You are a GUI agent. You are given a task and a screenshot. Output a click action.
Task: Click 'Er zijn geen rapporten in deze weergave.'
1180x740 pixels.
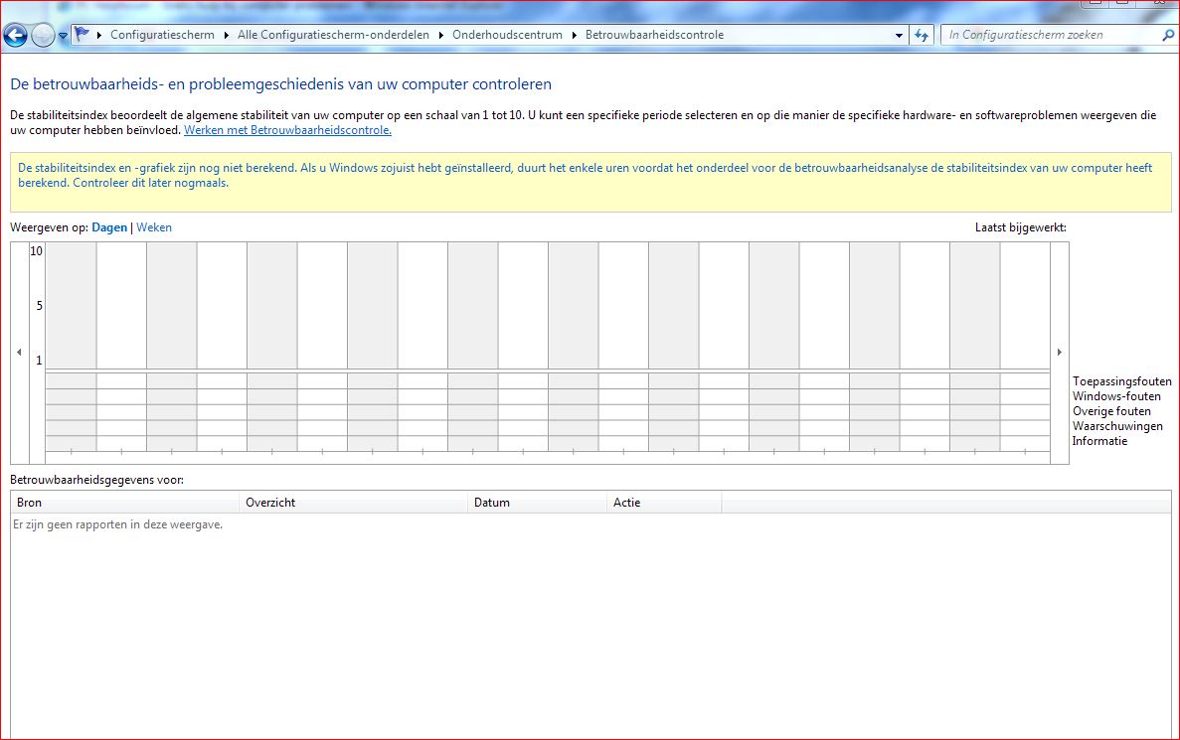coord(118,524)
